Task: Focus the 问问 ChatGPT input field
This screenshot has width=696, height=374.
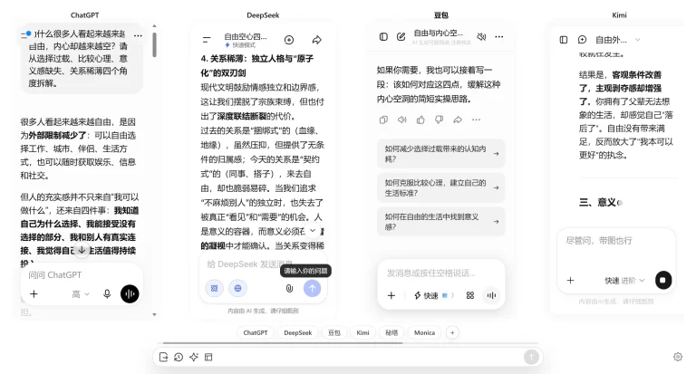Action: [82, 275]
